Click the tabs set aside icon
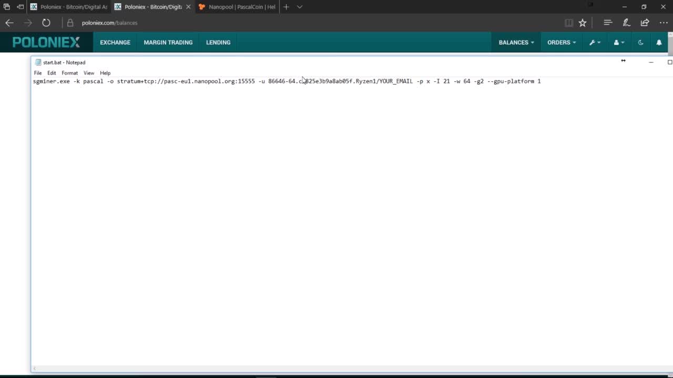Screen dimensions: 673x378 pos(7,7)
